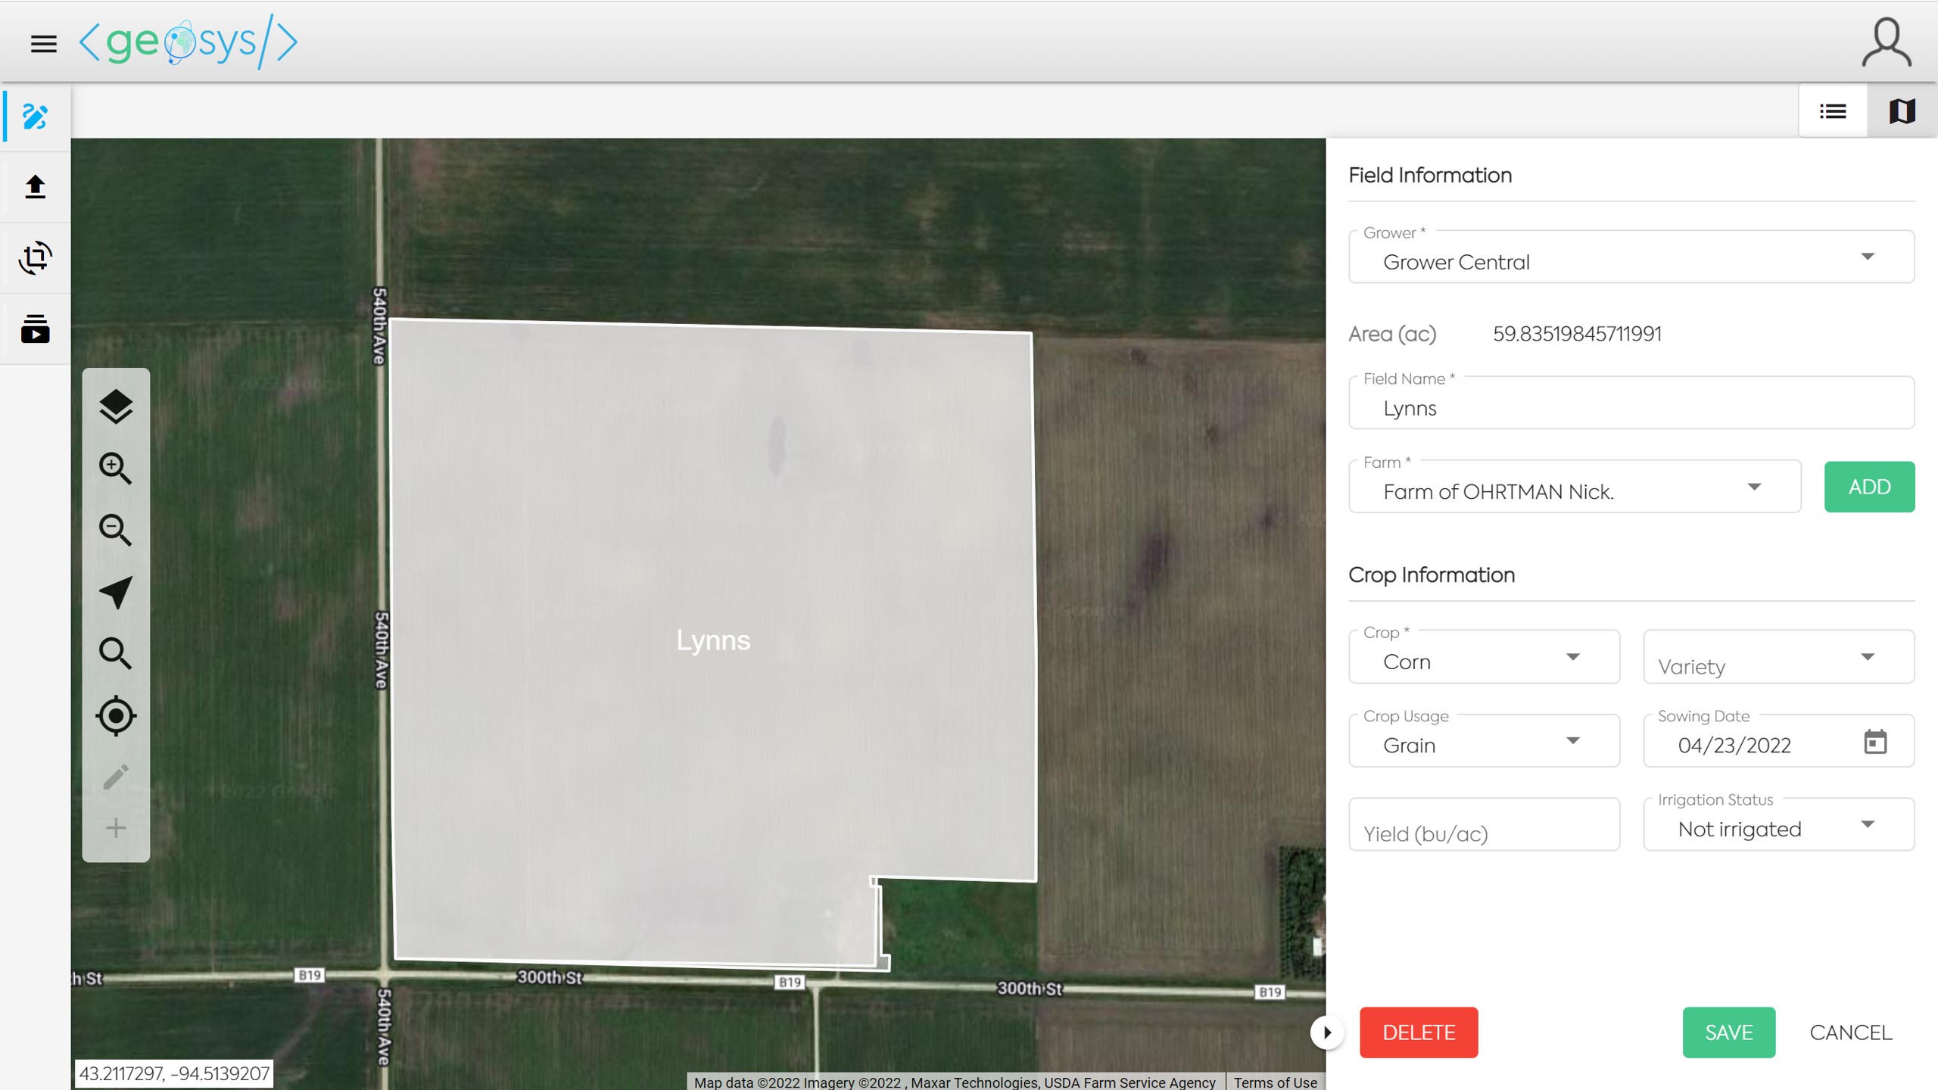
Task: Switch to list view
Action: click(x=1833, y=112)
